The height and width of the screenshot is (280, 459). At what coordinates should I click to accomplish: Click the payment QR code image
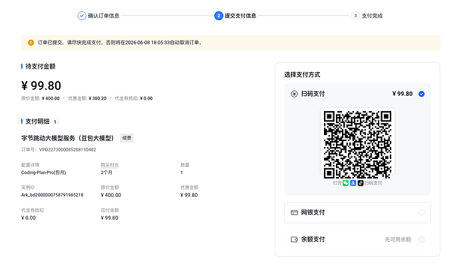click(x=357, y=145)
